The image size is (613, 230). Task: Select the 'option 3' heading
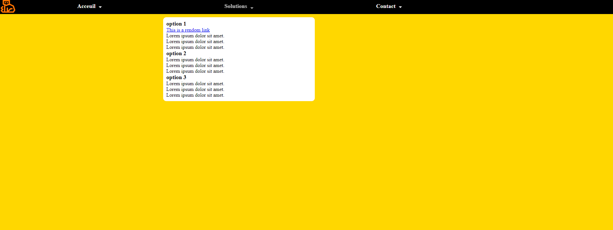[176, 78]
